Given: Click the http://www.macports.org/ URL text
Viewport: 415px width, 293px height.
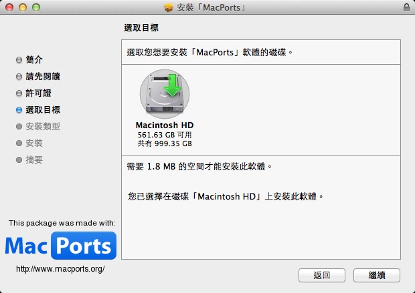Looking at the screenshot, I should [x=60, y=269].
